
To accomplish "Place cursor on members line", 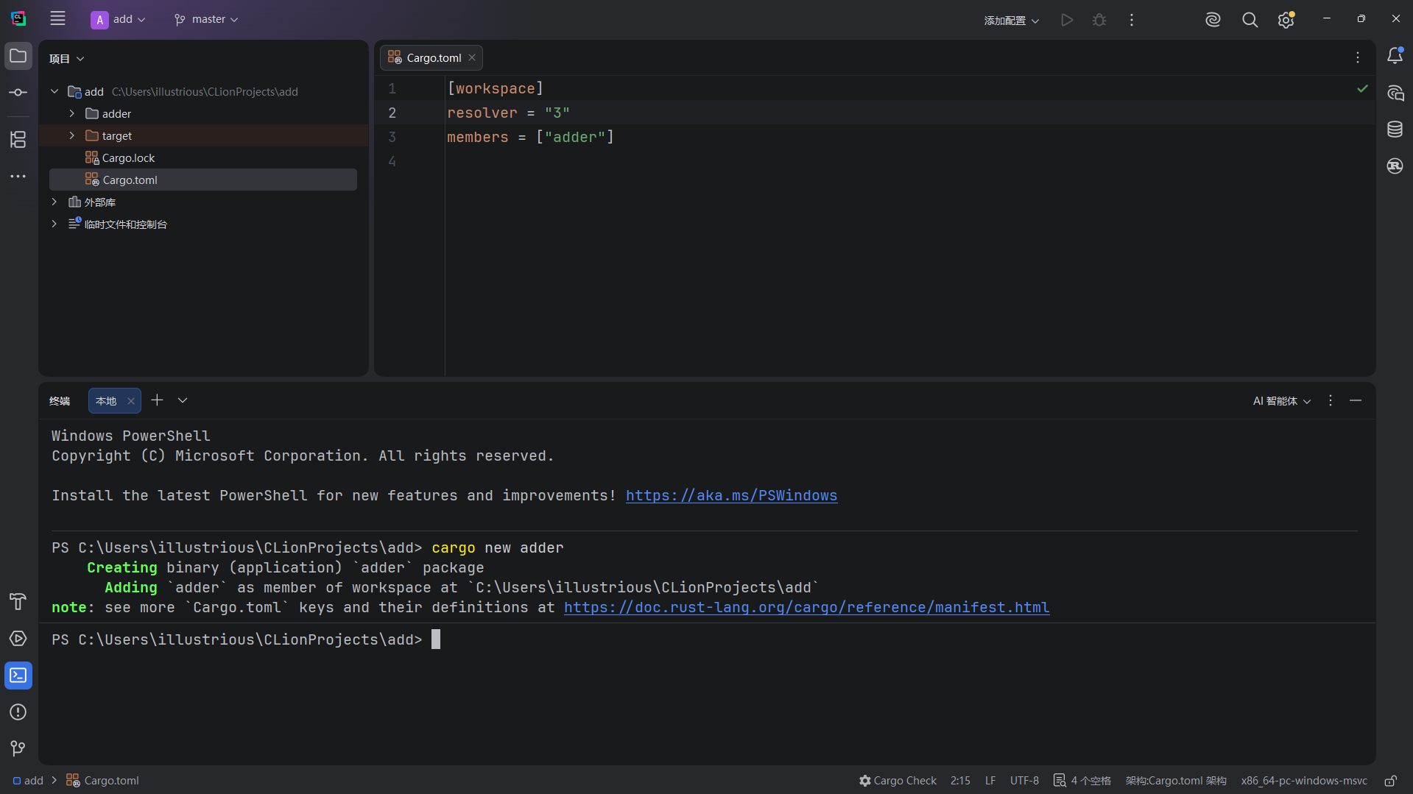I will pos(530,138).
